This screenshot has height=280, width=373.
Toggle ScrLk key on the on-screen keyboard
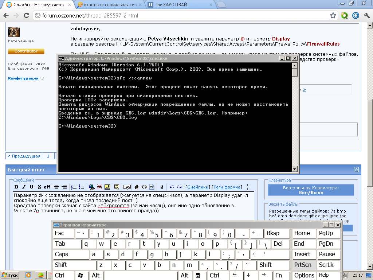click(x=329, y=265)
